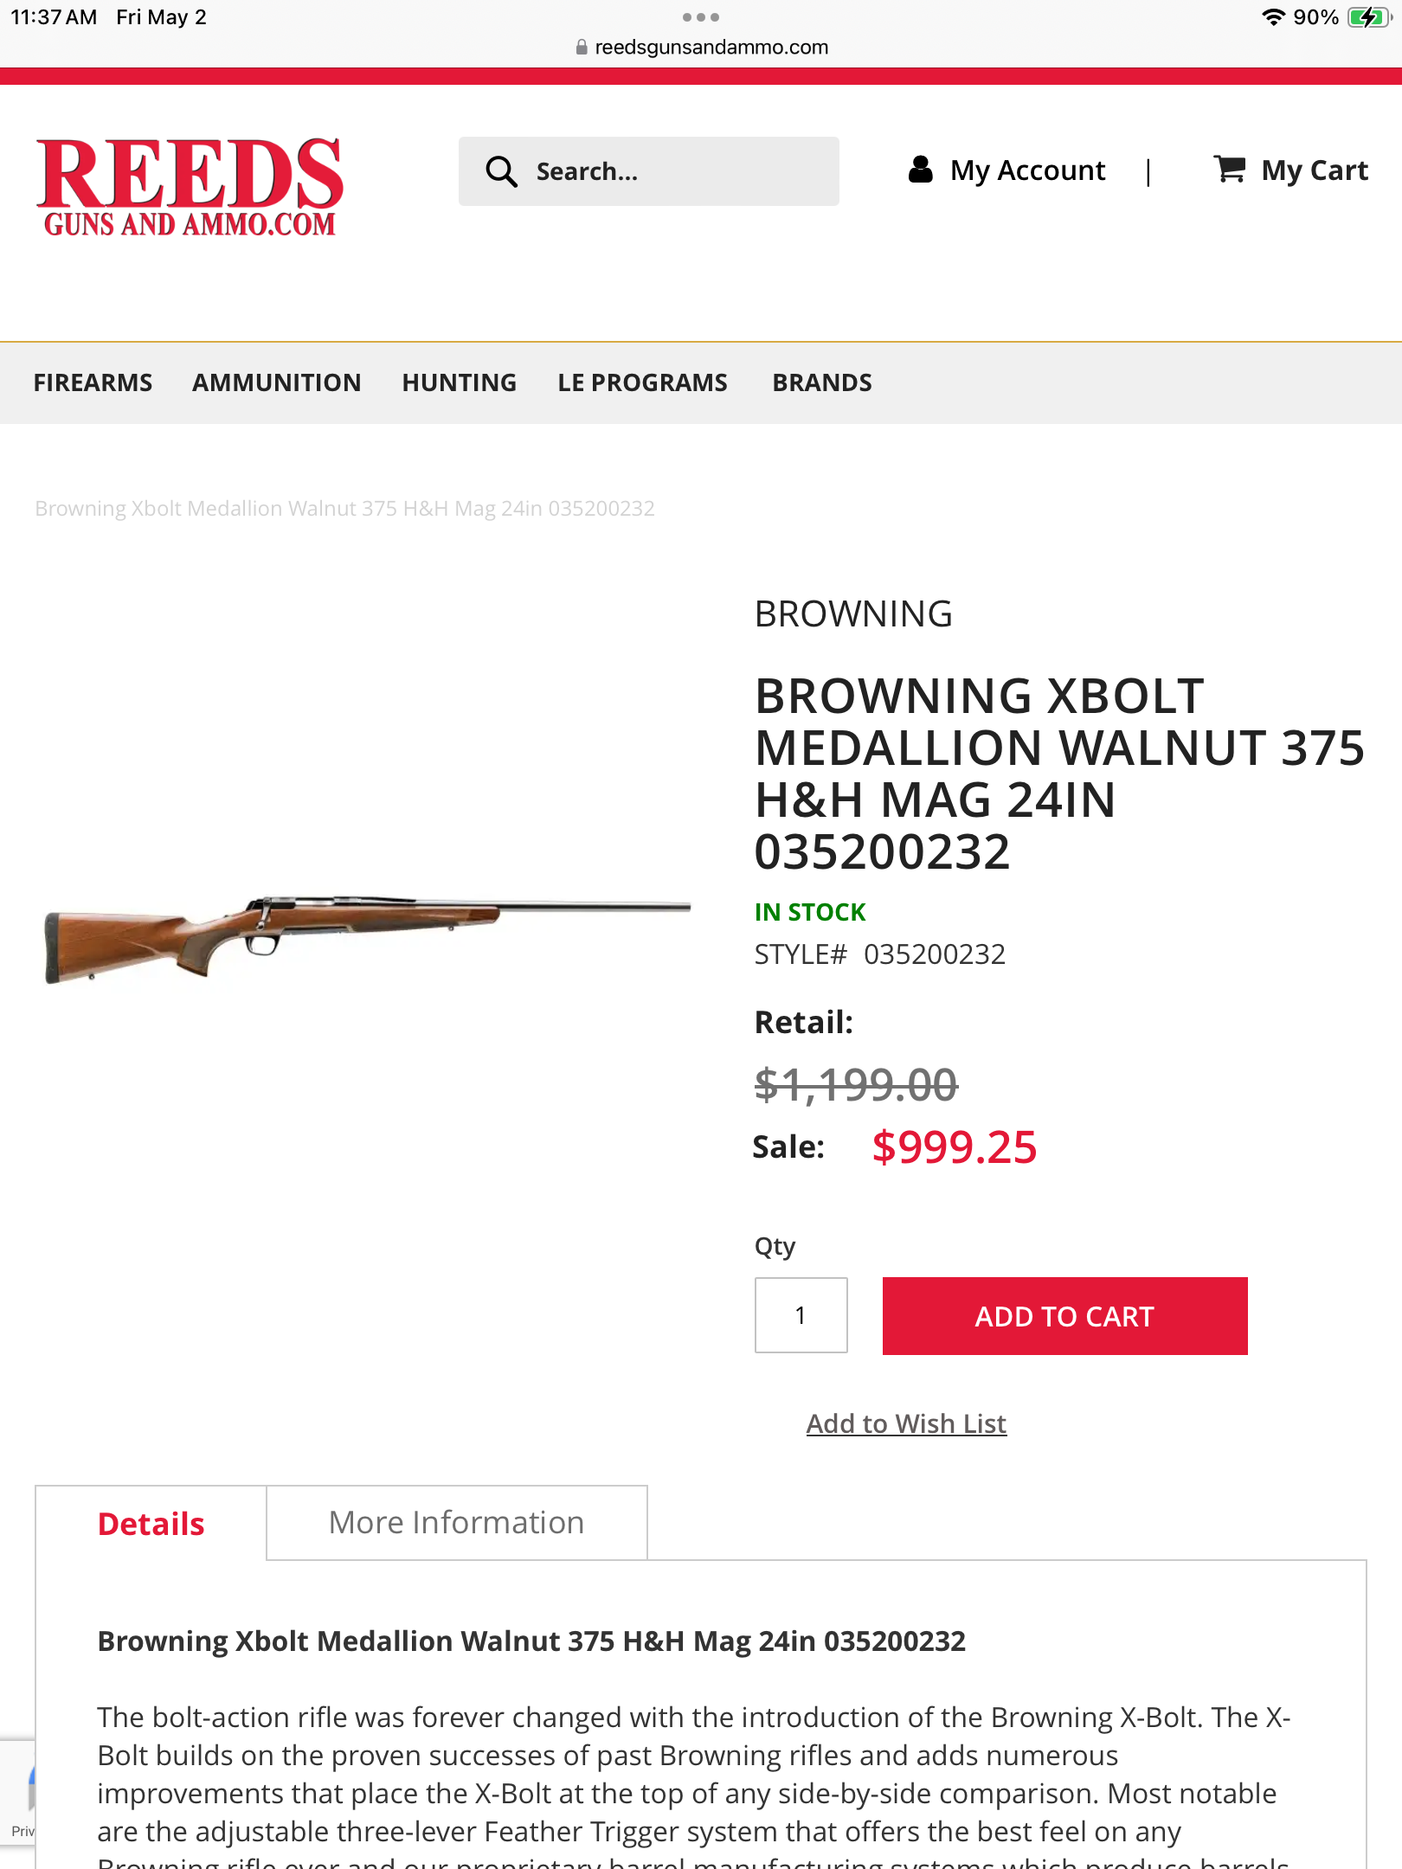
Task: Open the Ammunition menu
Action: coord(276,382)
